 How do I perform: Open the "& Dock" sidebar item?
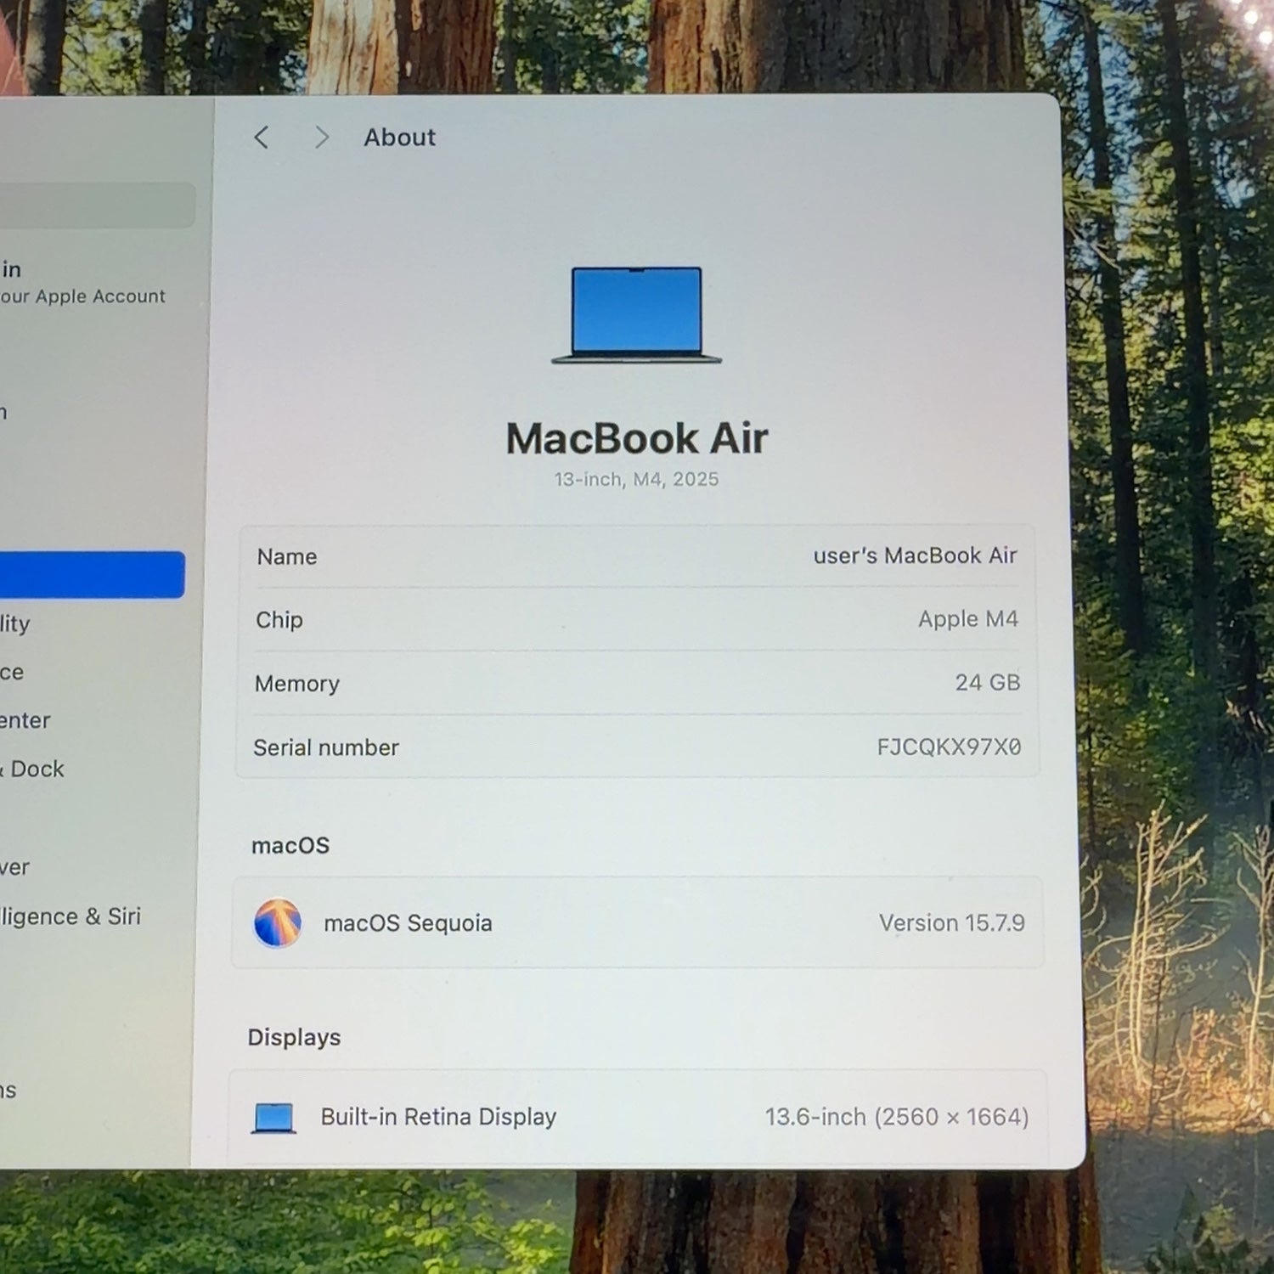point(32,769)
